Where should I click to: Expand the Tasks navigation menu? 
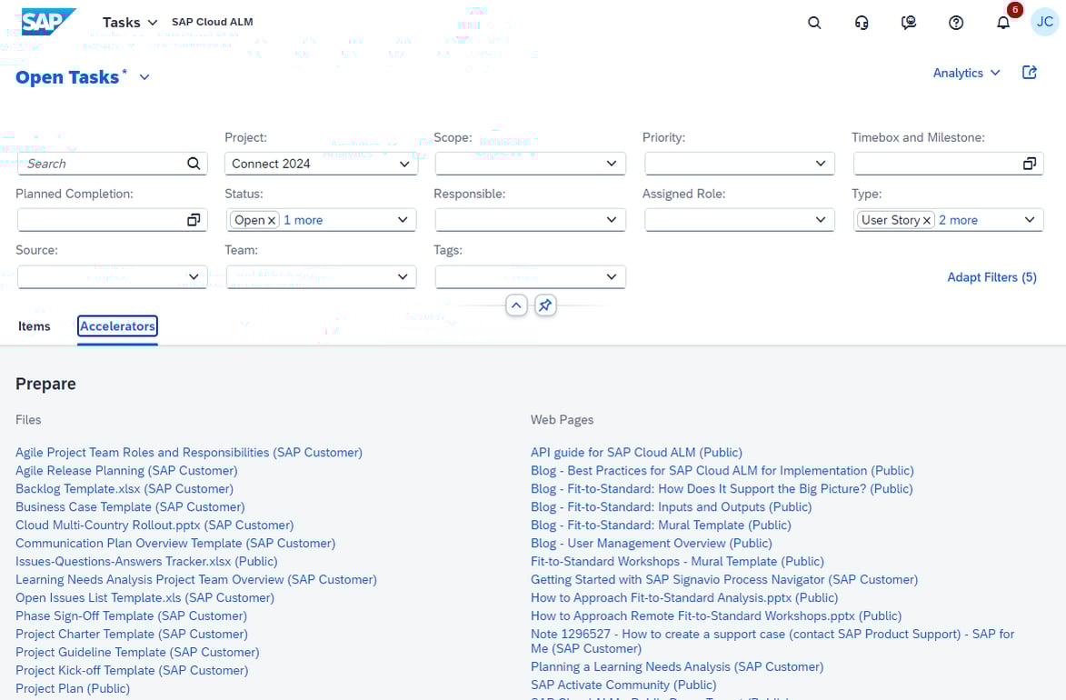pyautogui.click(x=130, y=23)
